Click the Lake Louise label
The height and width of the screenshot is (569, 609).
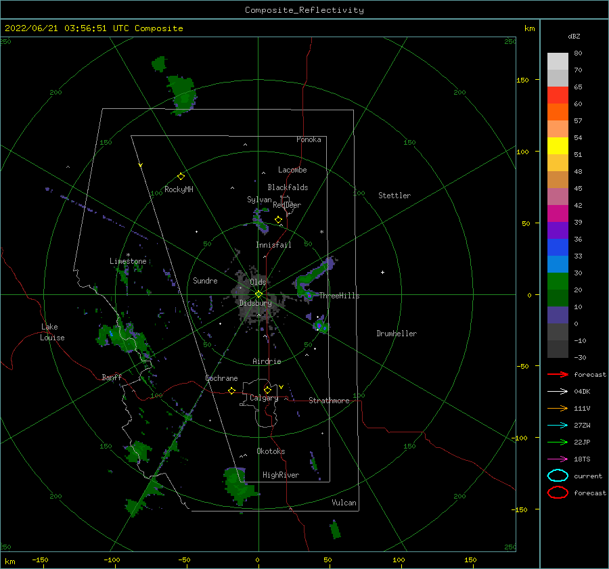(x=52, y=332)
